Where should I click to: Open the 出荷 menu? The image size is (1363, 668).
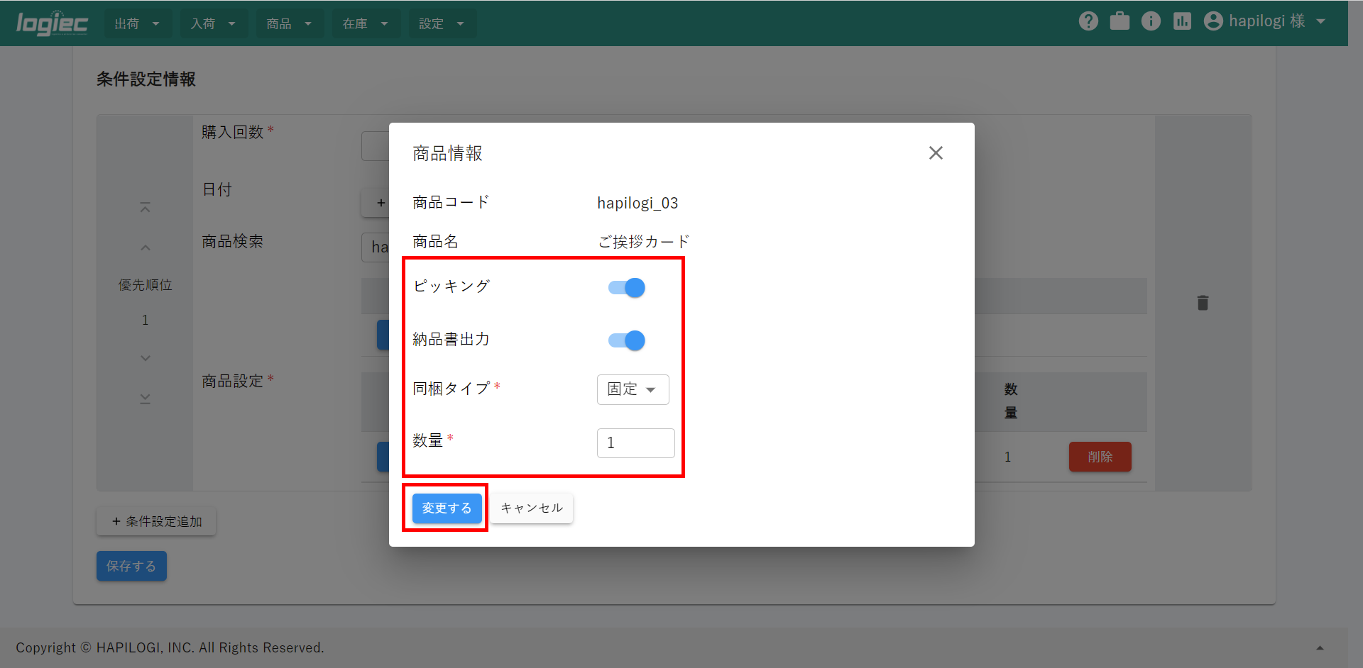[137, 23]
